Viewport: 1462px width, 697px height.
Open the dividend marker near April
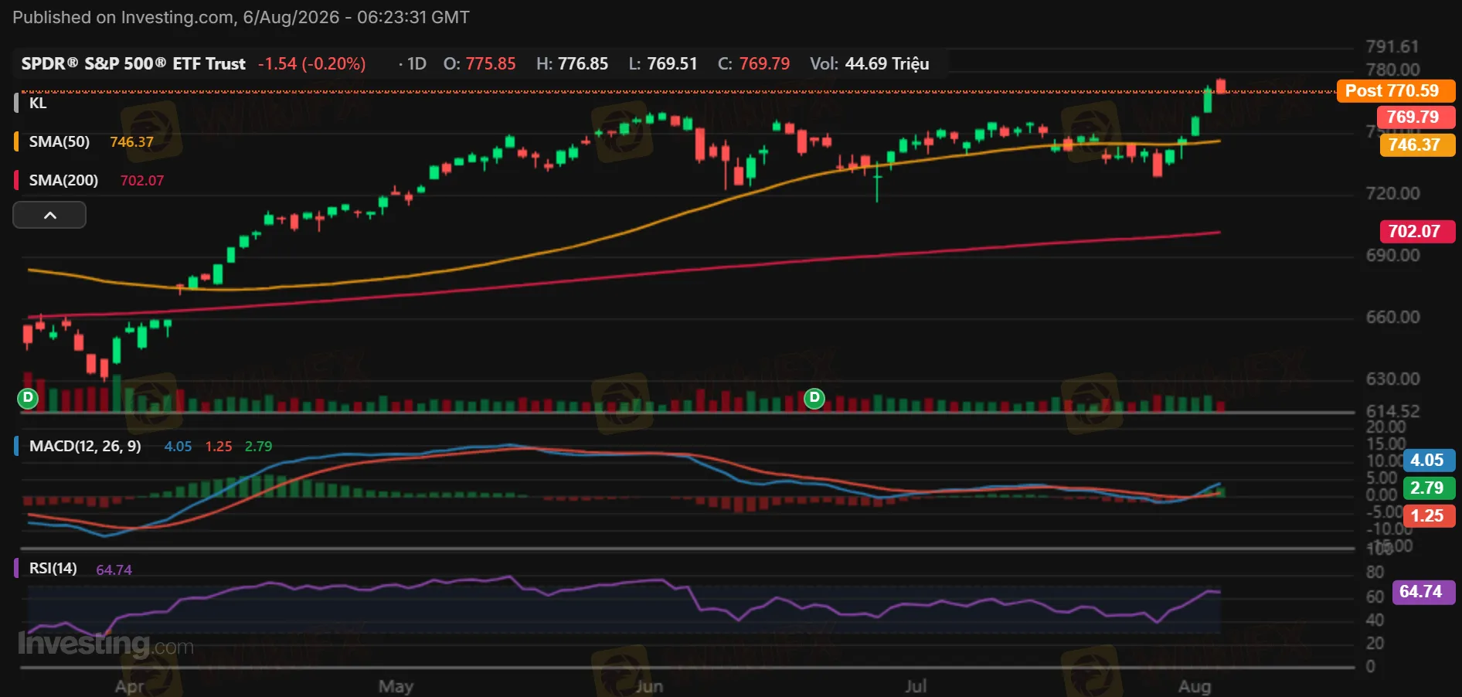pos(28,398)
